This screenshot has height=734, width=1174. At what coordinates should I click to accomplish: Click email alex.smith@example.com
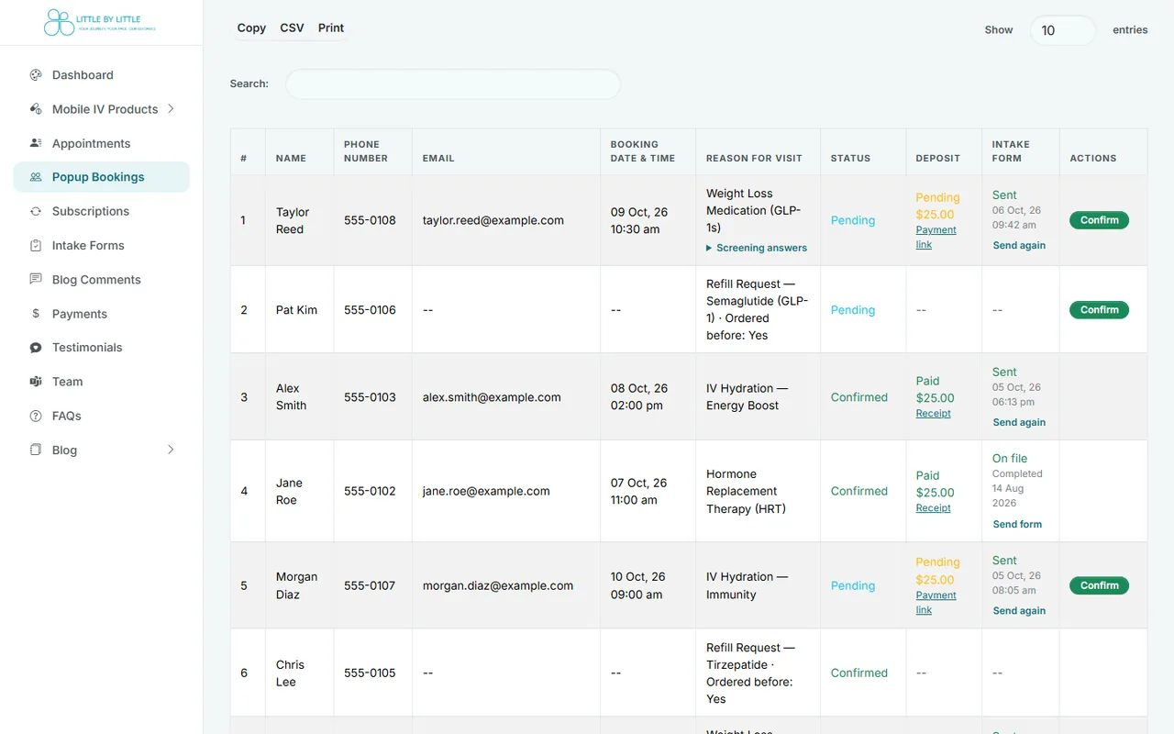point(492,397)
